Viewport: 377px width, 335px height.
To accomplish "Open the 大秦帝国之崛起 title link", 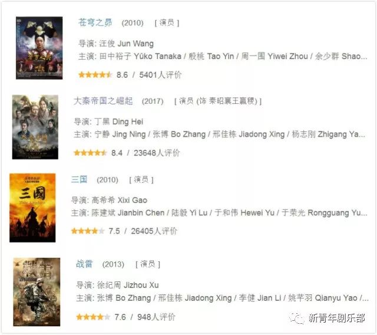I will [103, 101].
